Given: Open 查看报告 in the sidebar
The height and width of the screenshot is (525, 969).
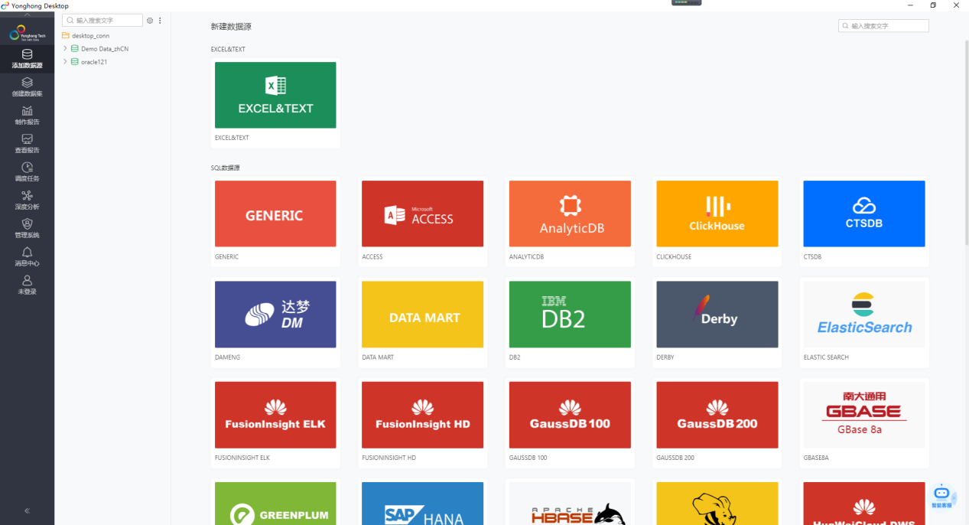Looking at the screenshot, I should coord(27,144).
